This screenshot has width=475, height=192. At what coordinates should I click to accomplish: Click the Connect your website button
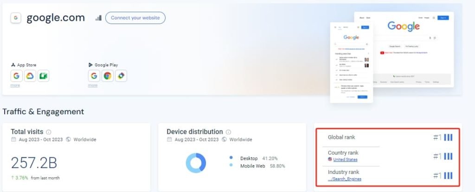135,18
